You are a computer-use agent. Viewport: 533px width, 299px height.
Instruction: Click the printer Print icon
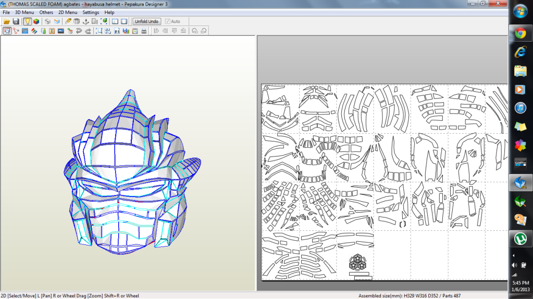point(144,31)
